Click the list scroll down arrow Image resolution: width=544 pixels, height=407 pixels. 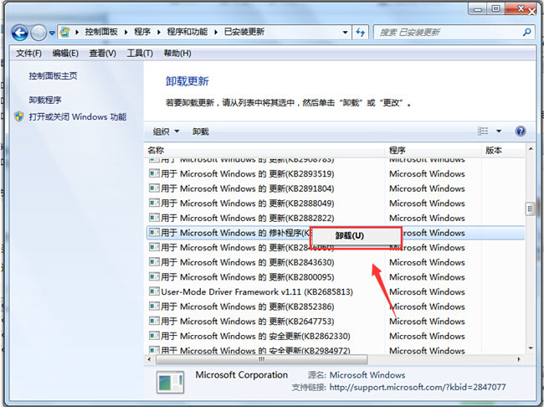pos(530,348)
